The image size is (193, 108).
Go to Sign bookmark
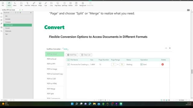(6, 34)
